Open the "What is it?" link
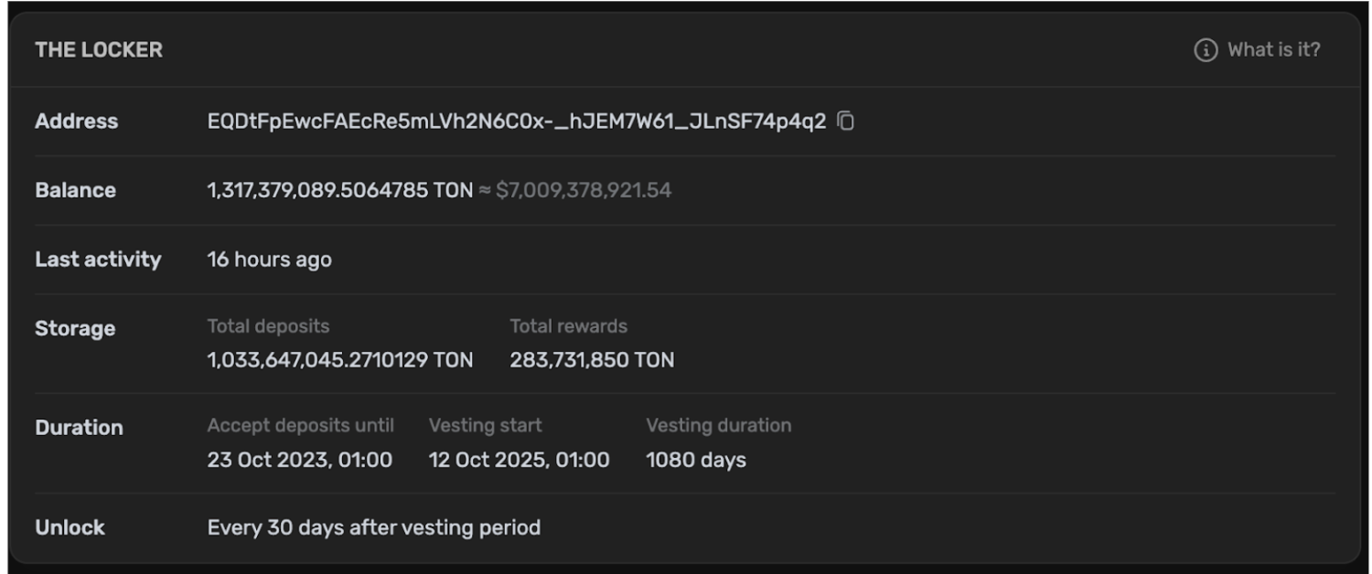The height and width of the screenshot is (574, 1372). (1273, 50)
